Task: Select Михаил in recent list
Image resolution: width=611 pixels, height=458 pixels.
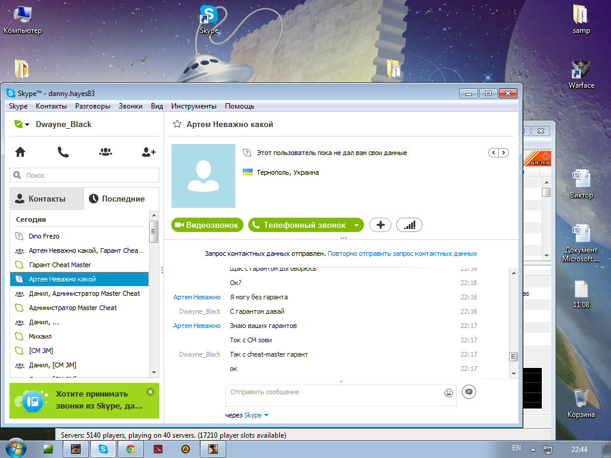Action: tap(79, 336)
